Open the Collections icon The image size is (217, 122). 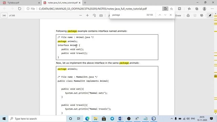pyautogui.click(x=197, y=9)
